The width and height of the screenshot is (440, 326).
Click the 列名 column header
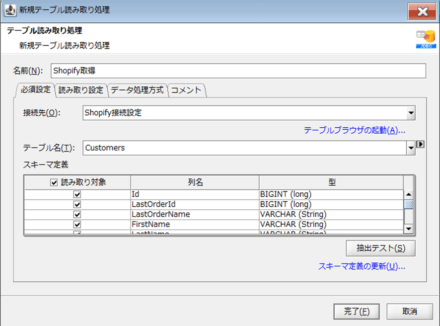[195, 182]
